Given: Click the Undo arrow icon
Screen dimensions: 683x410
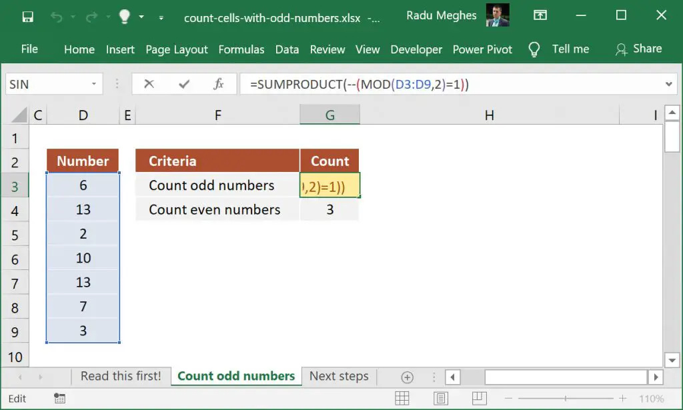Looking at the screenshot, I should [x=56, y=16].
